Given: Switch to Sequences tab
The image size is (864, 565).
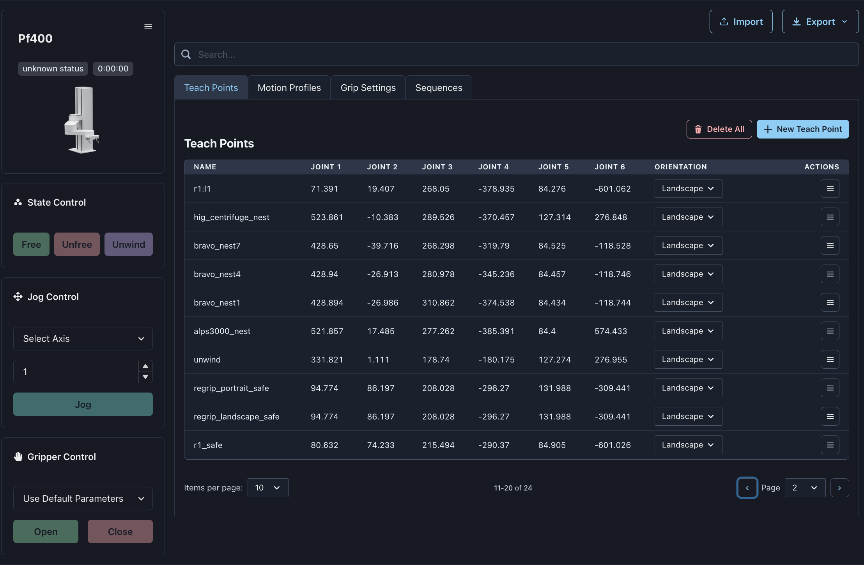Looking at the screenshot, I should (x=439, y=88).
